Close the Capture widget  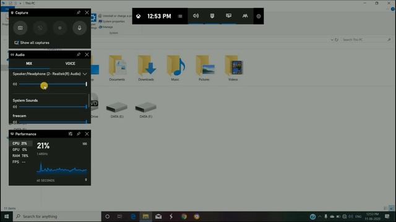(x=87, y=12)
